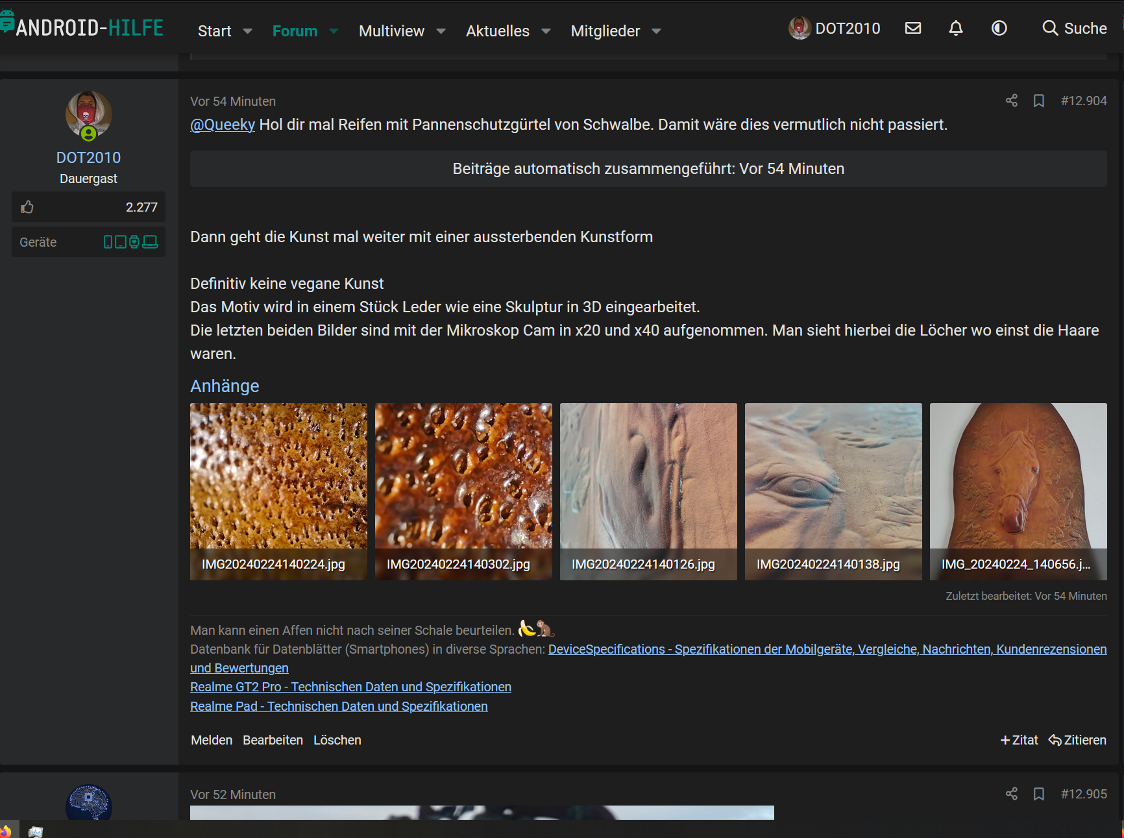
Task: Click the search magnifier Suche
Action: tap(1074, 29)
